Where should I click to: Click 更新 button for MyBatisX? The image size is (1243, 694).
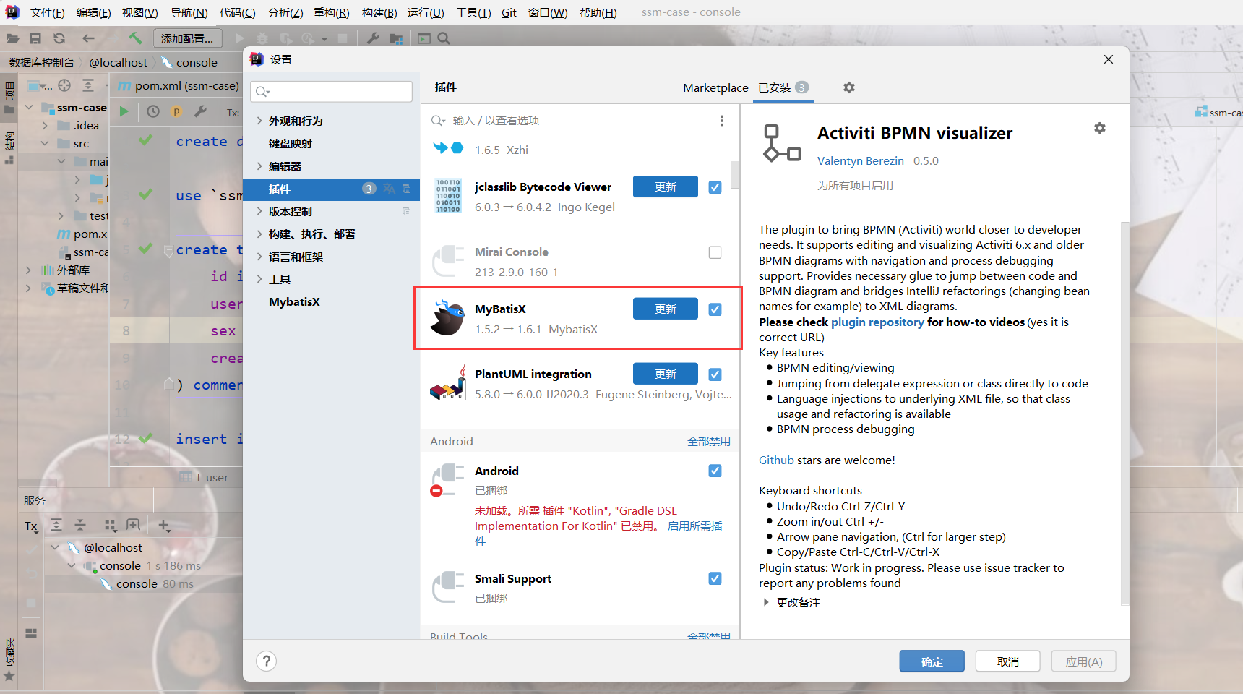(666, 309)
